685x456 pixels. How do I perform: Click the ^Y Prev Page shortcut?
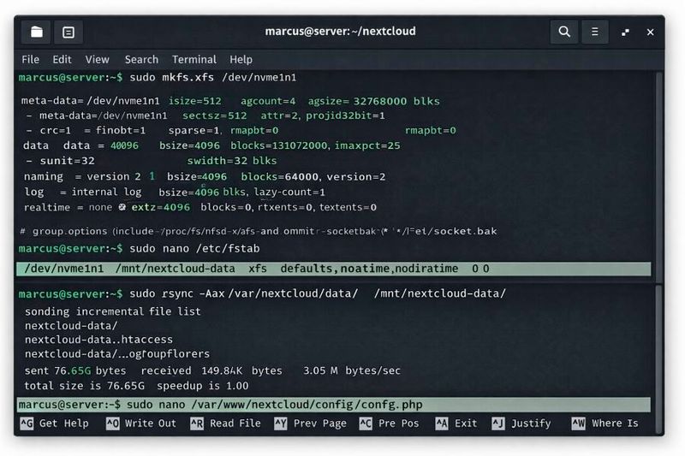tap(310, 423)
